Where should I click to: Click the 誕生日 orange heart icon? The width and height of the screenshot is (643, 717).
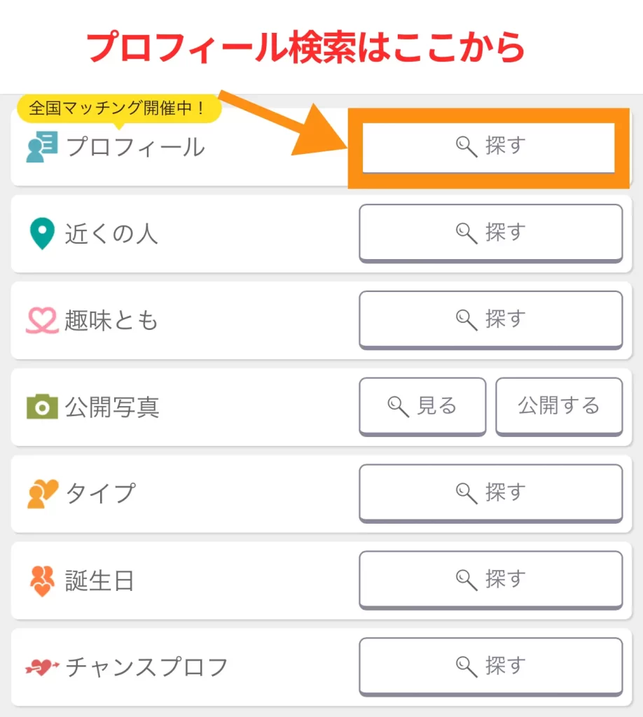tap(42, 580)
